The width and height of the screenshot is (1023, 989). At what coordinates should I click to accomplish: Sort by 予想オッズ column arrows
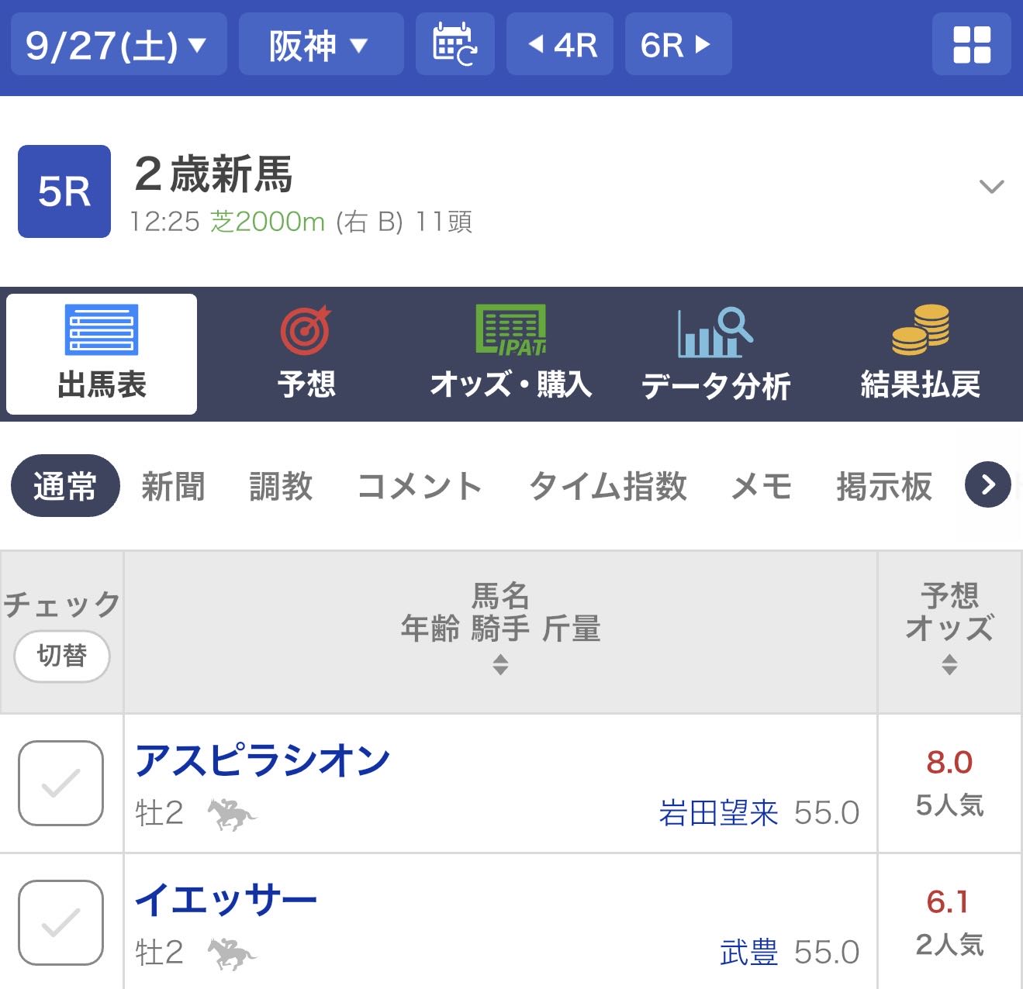click(949, 664)
